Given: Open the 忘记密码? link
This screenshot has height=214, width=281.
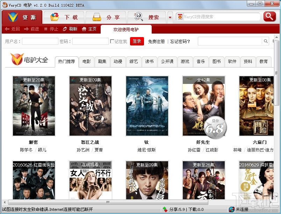Looking at the screenshot, I should [180, 42].
